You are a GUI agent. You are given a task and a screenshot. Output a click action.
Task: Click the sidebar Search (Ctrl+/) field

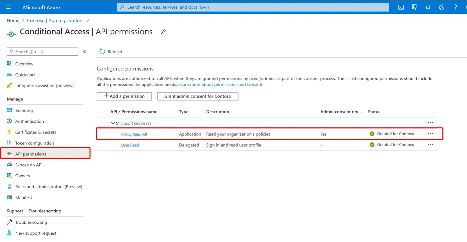pyautogui.click(x=42, y=52)
